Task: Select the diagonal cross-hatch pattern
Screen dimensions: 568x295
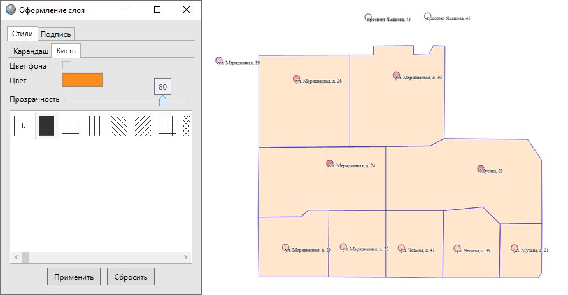Action: point(187,126)
